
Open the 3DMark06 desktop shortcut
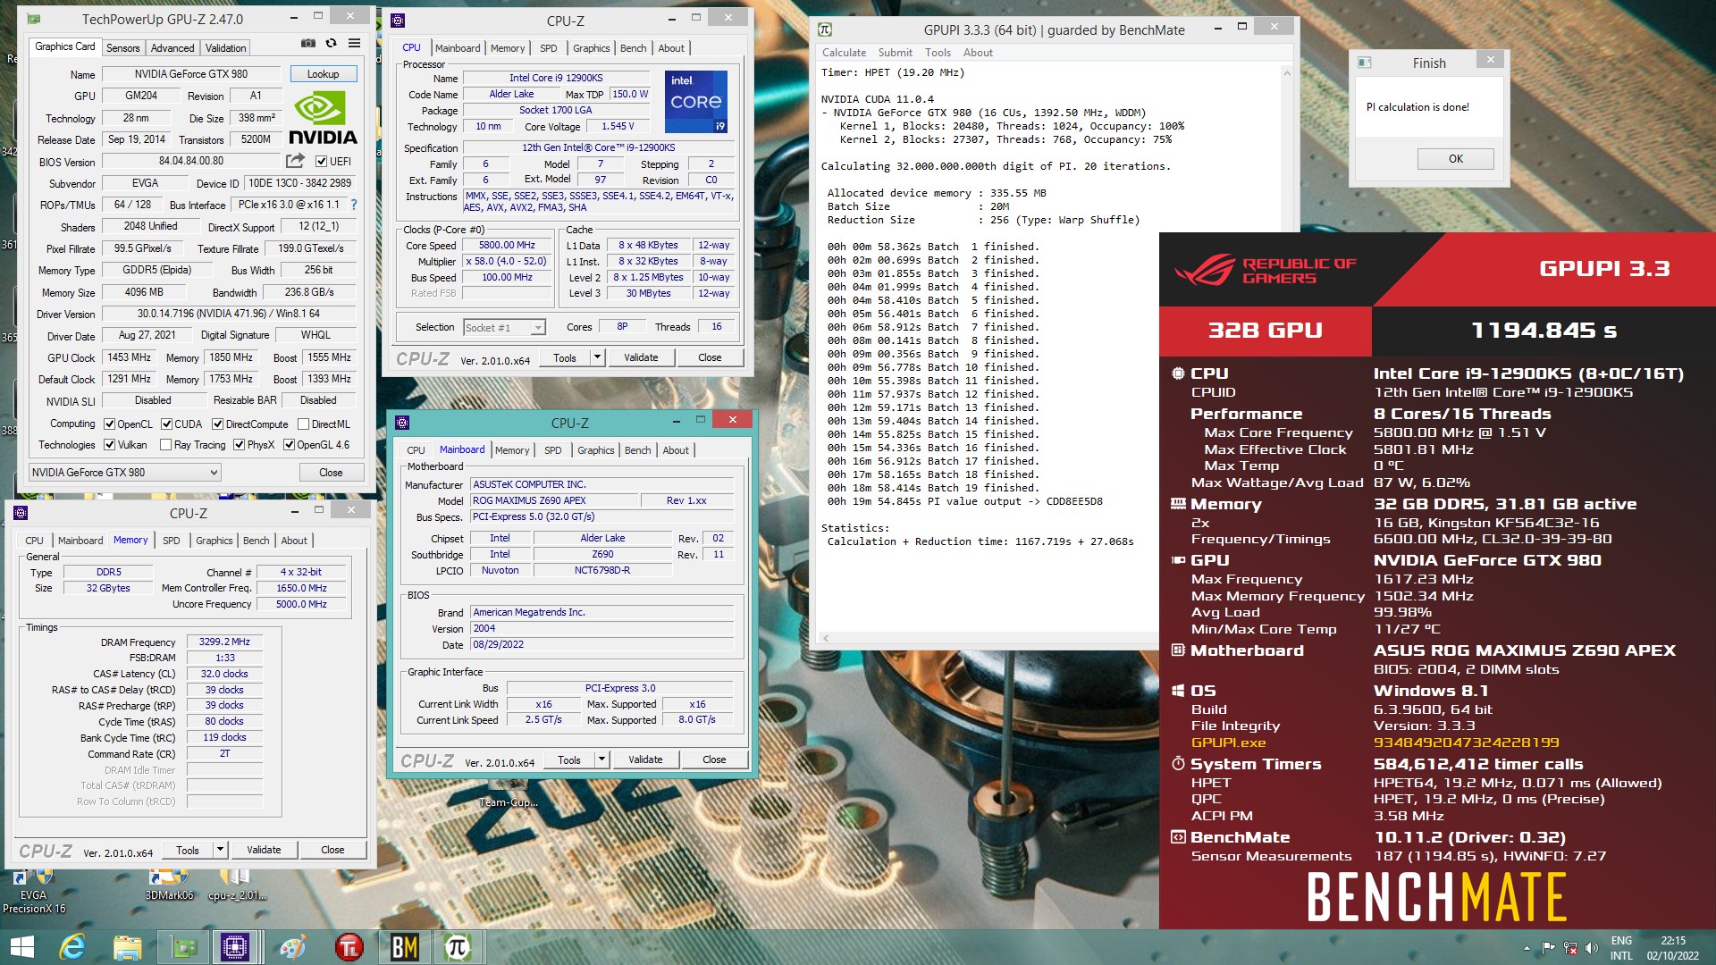click(x=169, y=885)
